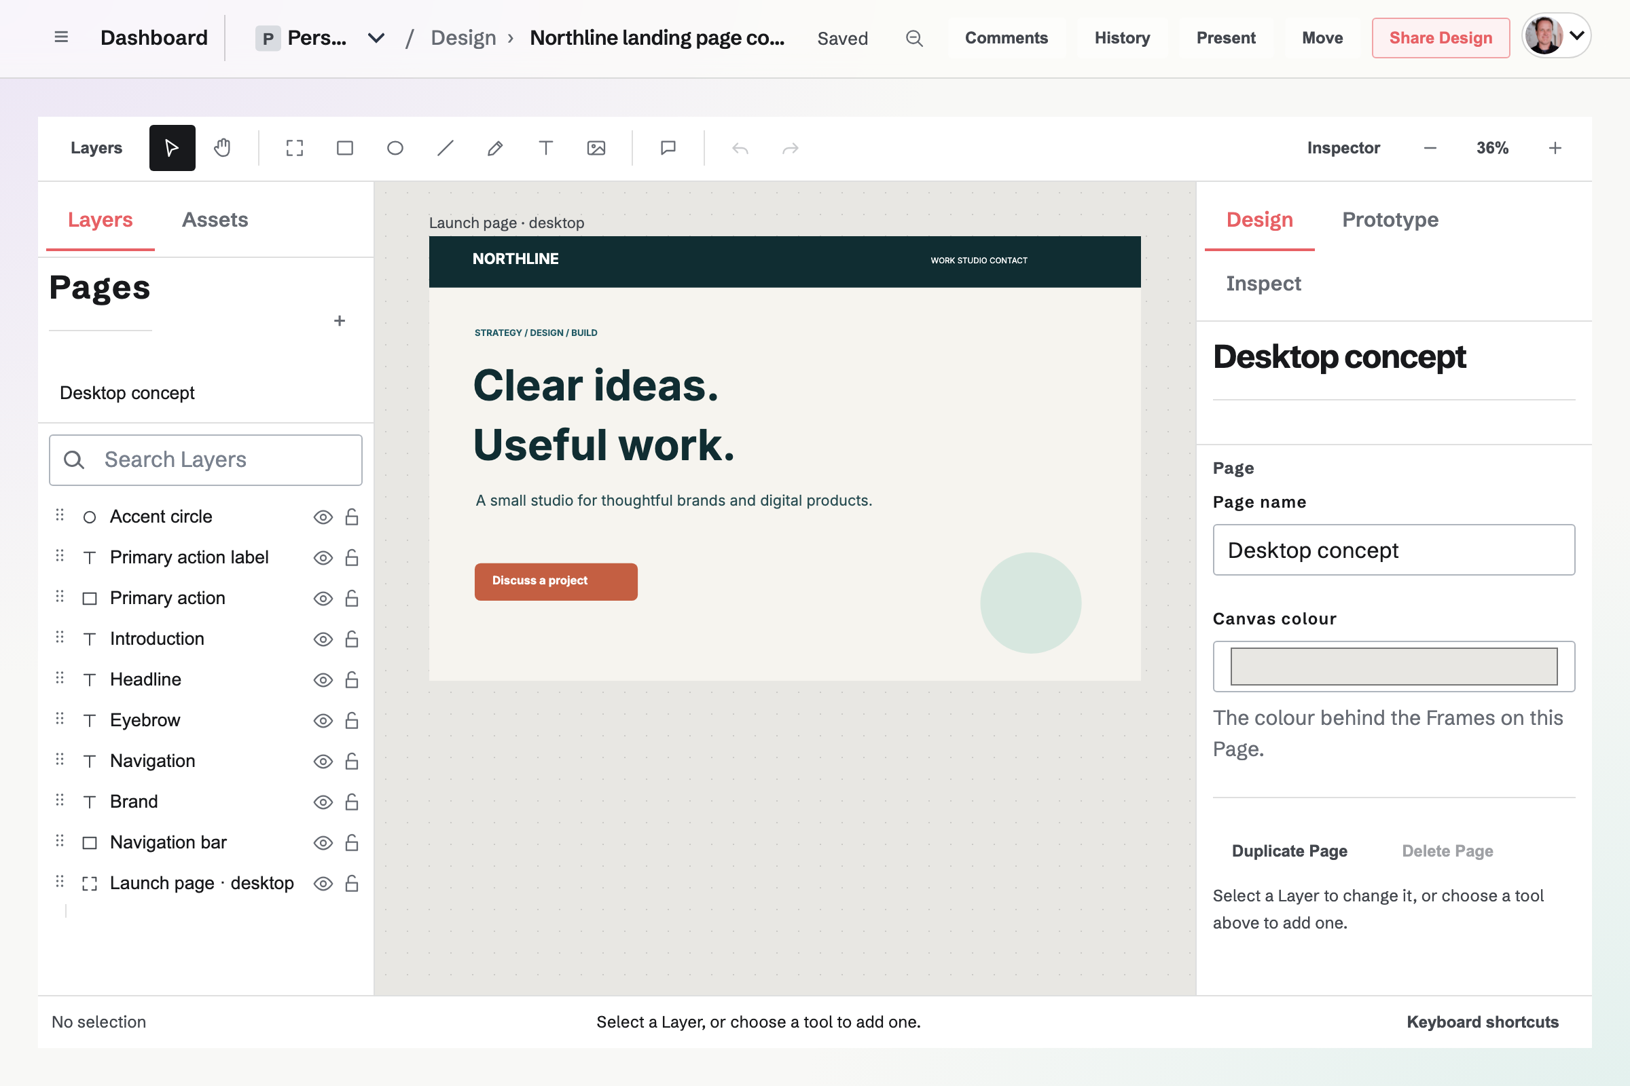Click the magnifier icon next to Saved
The height and width of the screenshot is (1086, 1630).
pyautogui.click(x=914, y=38)
